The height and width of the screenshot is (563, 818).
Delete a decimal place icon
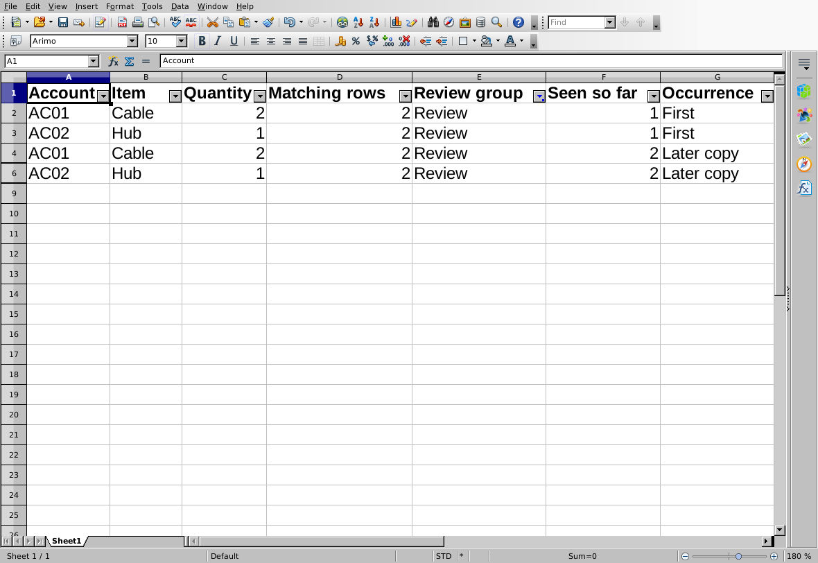pos(404,41)
